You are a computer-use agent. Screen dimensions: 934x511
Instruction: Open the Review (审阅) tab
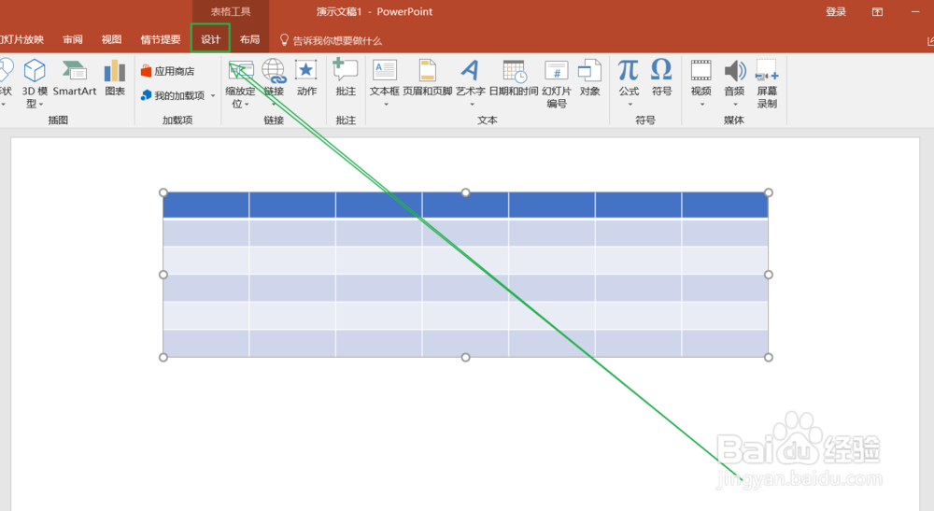pyautogui.click(x=73, y=39)
